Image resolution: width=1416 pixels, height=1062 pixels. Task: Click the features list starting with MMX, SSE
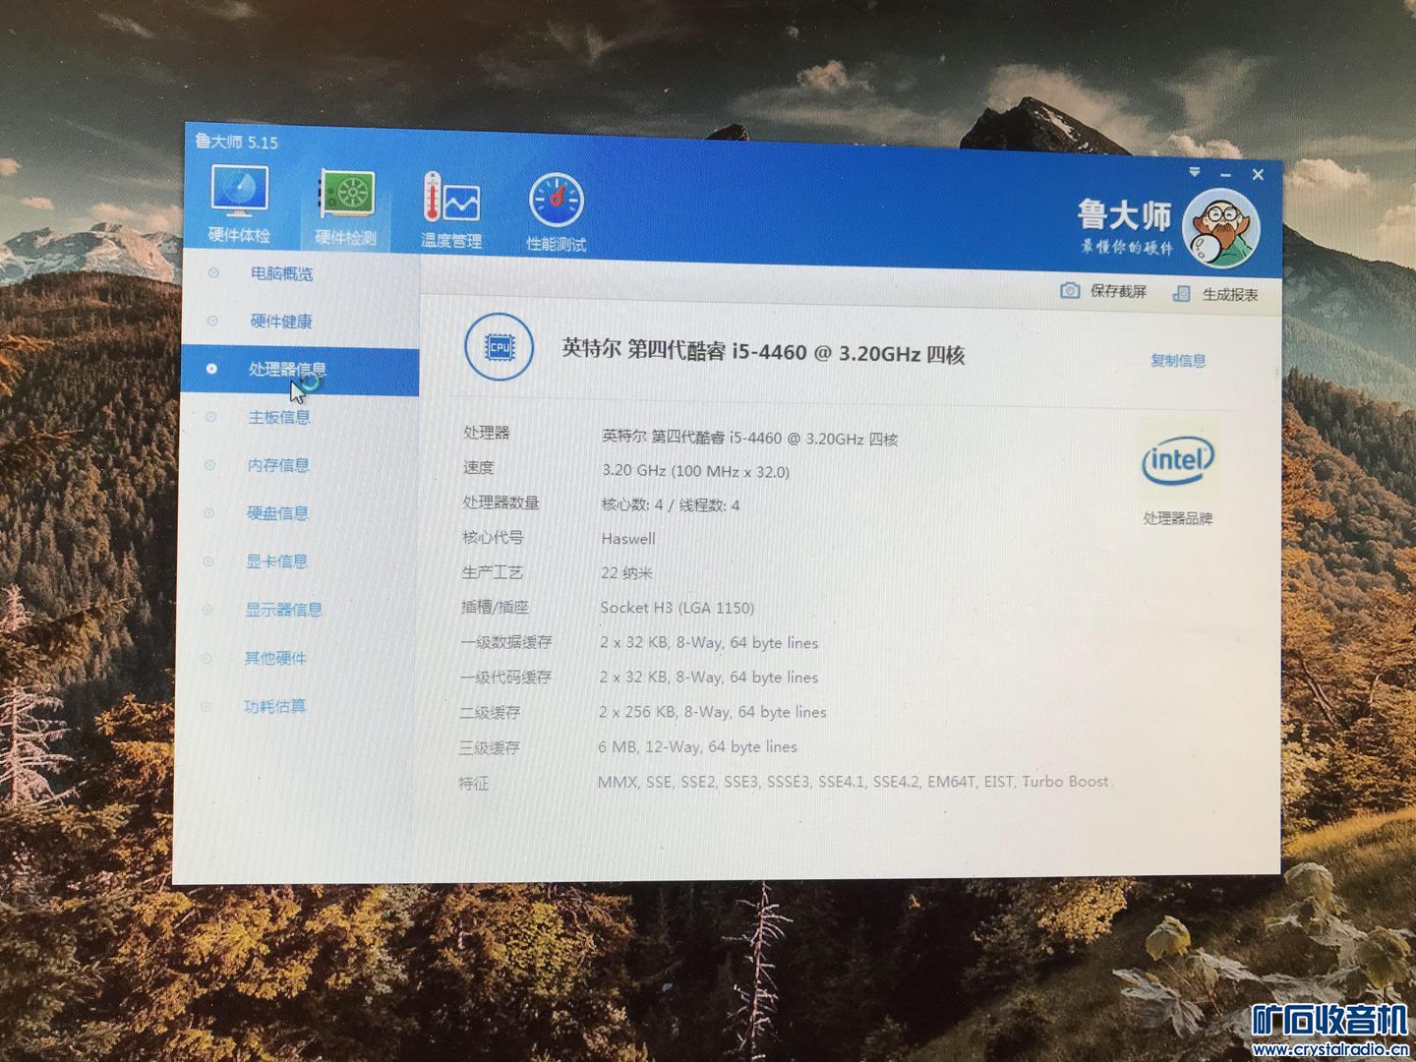tap(853, 782)
